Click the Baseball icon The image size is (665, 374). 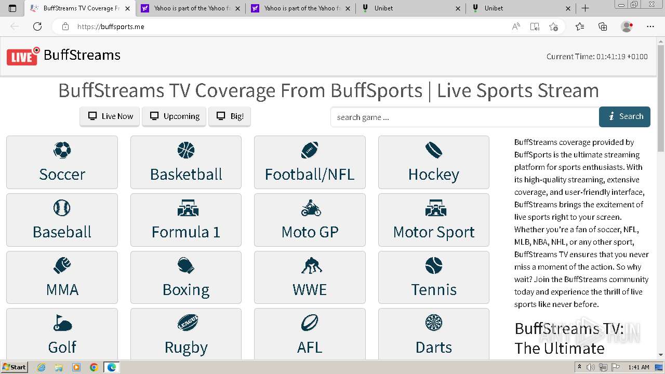[x=62, y=208]
